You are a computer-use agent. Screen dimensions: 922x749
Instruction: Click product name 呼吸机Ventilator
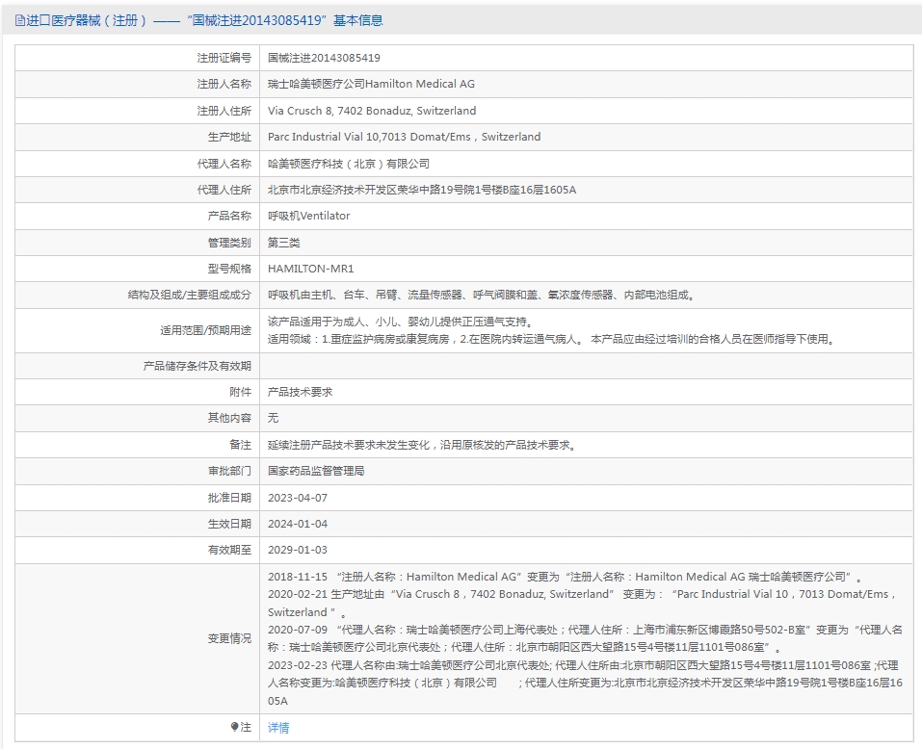[308, 216]
